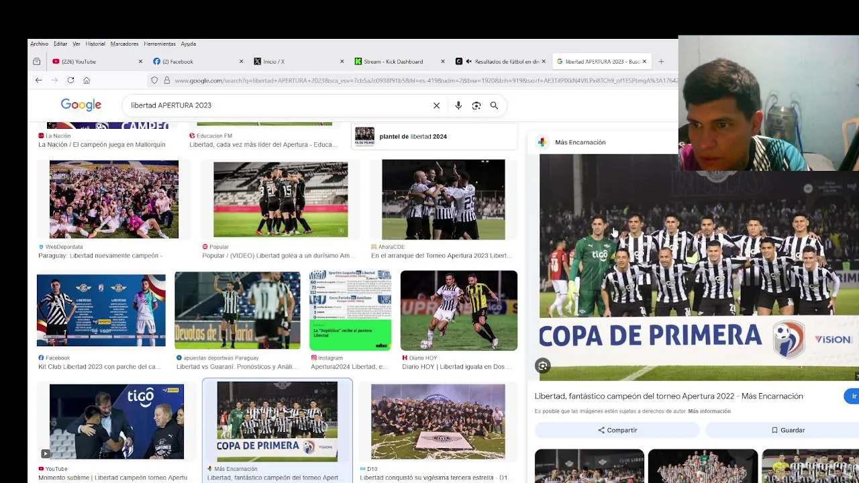The image size is (859, 483).
Task: Open the Popular players huddle thumbnail
Action: tap(281, 199)
